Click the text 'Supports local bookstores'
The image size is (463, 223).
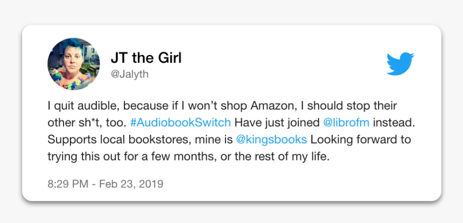[118, 140]
